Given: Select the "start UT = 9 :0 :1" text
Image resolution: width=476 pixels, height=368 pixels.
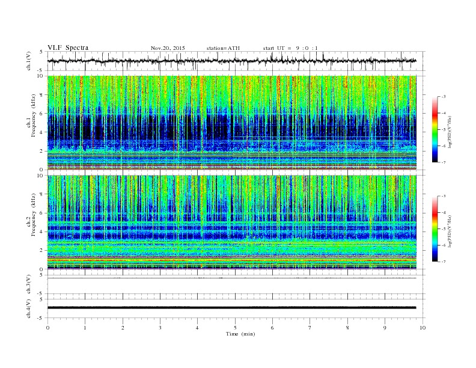Looking at the screenshot, I should pyautogui.click(x=290, y=48).
